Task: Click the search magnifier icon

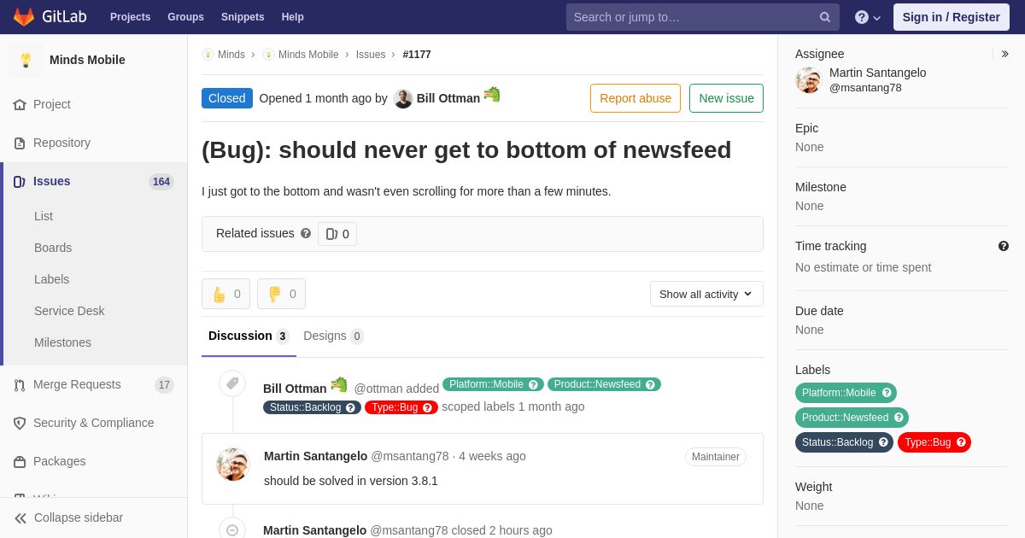Action: [x=825, y=17]
